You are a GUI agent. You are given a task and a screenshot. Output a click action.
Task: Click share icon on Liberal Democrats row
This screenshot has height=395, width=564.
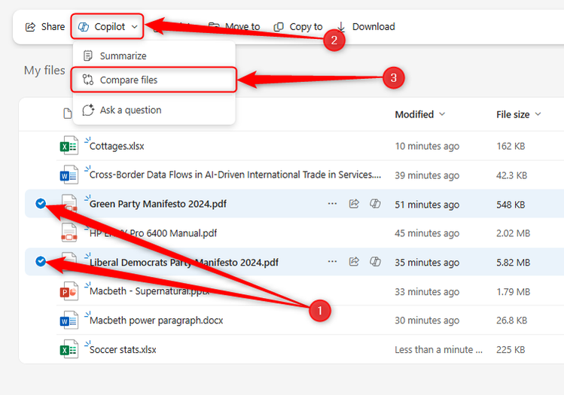tap(354, 262)
